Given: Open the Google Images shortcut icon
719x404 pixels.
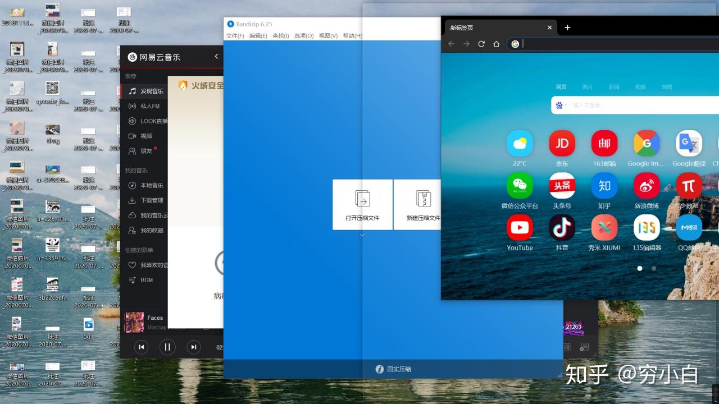Looking at the screenshot, I should point(647,144).
